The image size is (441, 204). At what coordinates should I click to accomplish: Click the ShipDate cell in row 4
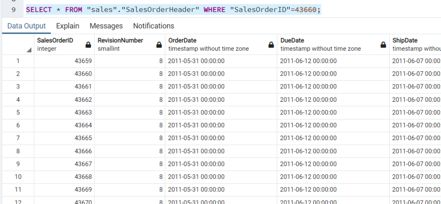pos(415,100)
